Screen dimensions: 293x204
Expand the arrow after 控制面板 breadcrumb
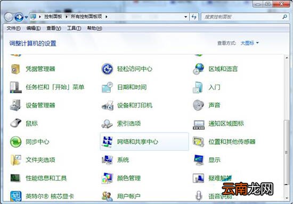(x=67, y=17)
